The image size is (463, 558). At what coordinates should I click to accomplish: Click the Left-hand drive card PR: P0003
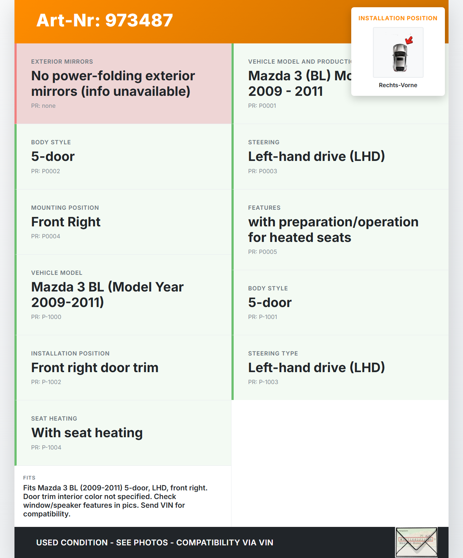pyautogui.click(x=340, y=157)
